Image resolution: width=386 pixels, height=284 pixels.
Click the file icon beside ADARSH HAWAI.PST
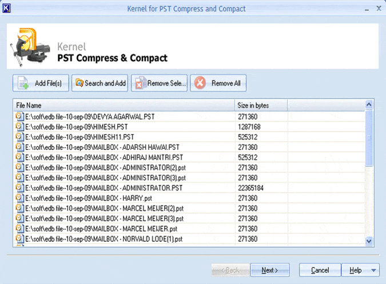pyautogui.click(x=19, y=147)
